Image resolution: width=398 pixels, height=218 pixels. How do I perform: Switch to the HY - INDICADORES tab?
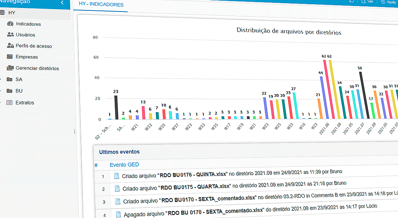click(101, 5)
